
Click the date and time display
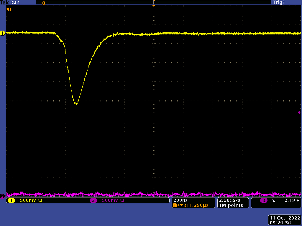point(285,220)
